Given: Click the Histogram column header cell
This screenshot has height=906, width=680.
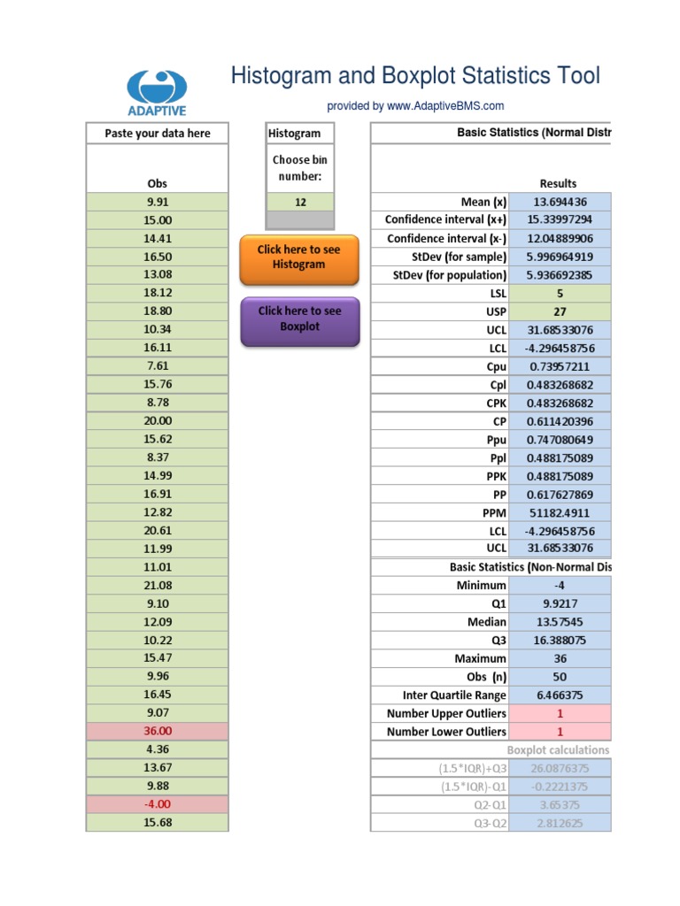Looking at the screenshot, I should tap(300, 134).
